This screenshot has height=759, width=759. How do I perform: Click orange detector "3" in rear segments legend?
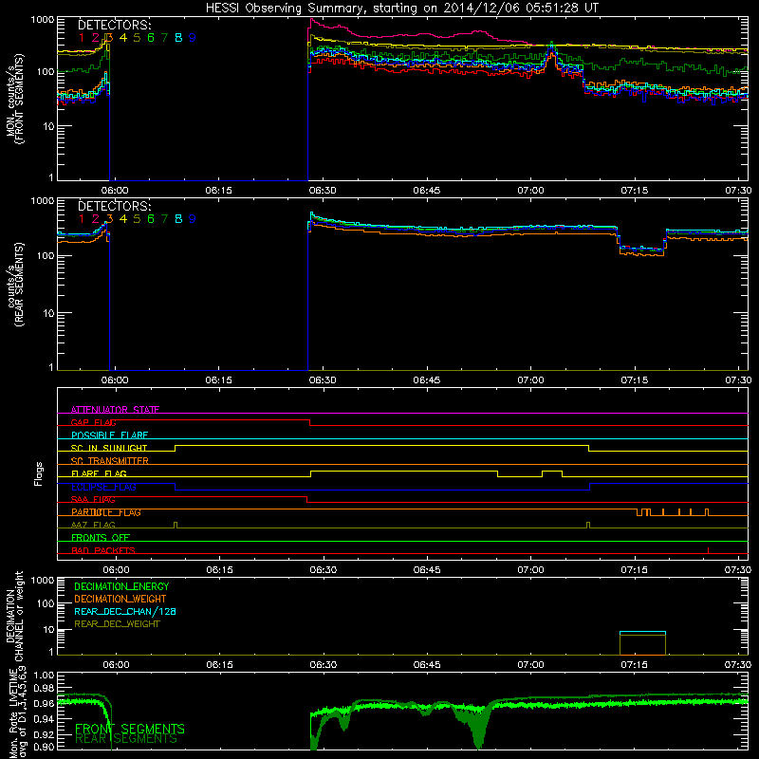109,219
